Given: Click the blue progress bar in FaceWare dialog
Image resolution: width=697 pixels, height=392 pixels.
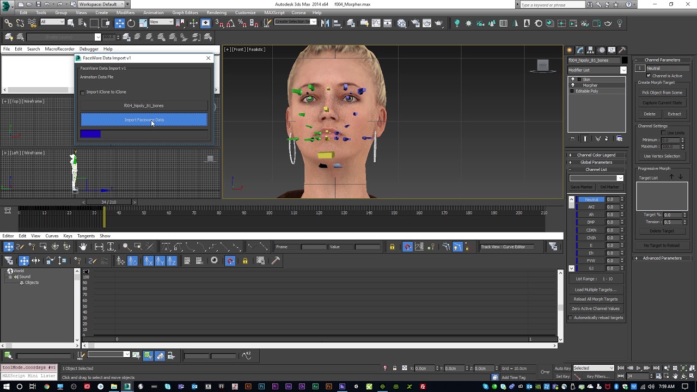Looking at the screenshot, I should coord(90,134).
